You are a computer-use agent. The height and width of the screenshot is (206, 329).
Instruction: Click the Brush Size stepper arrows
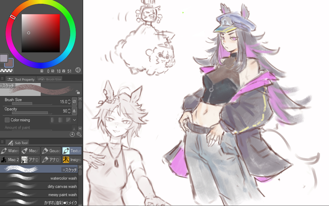coord(69,102)
